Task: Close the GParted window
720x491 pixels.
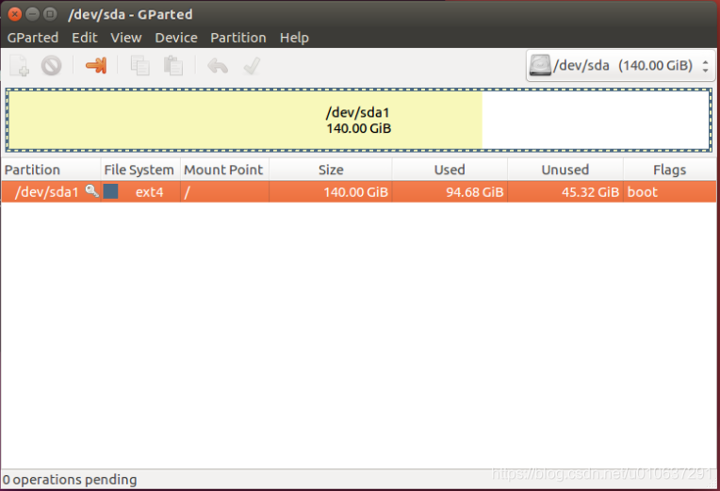Action: tap(15, 14)
